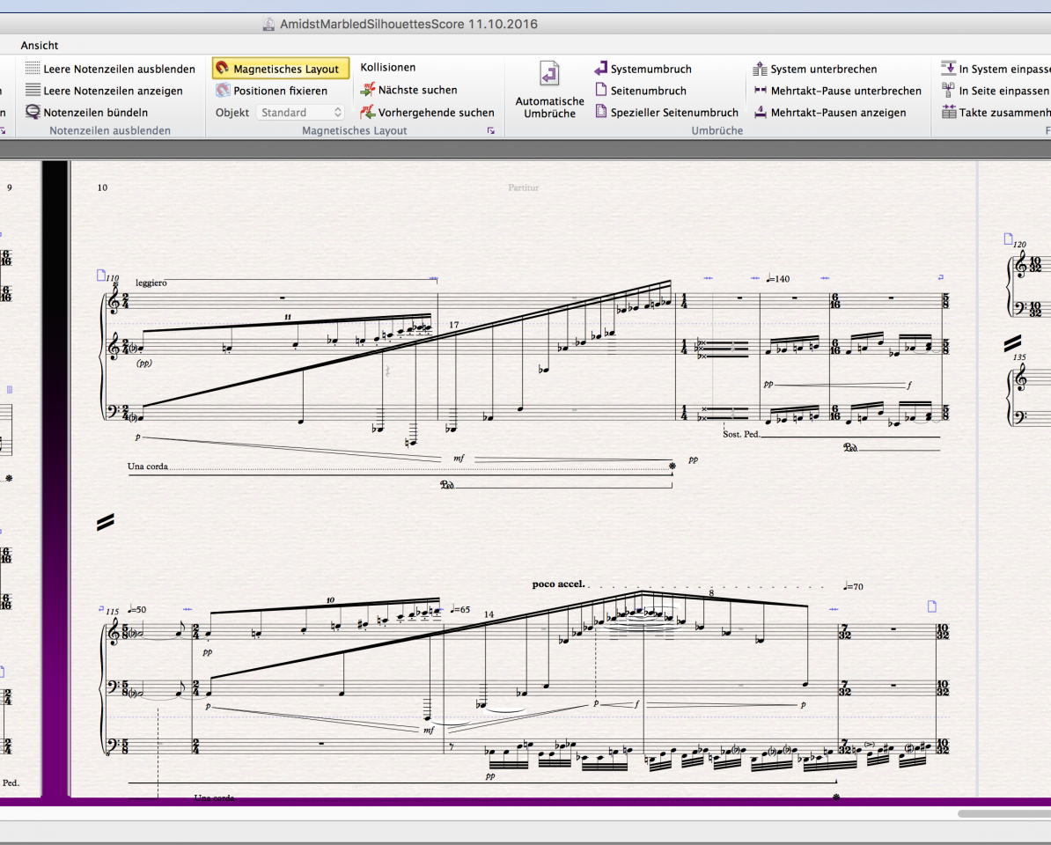Viewport: 1051px width, 845px height.
Task: Select page number 10
Action: point(102,187)
